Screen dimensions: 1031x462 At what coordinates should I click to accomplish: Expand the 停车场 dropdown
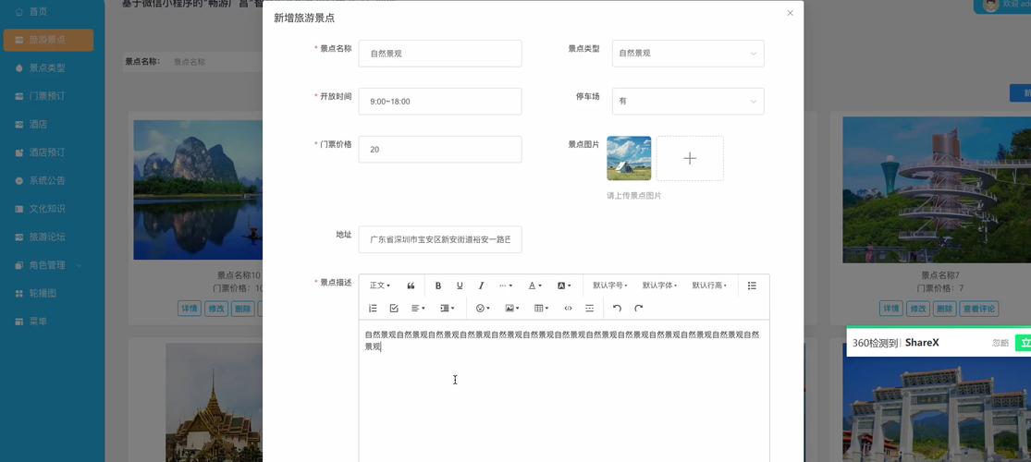[x=688, y=102]
